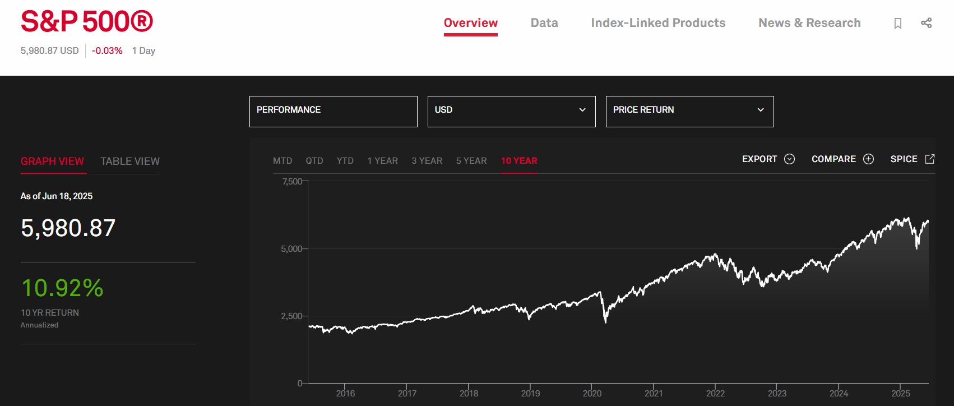
Task: Click the Annualized caption
Action: (x=39, y=325)
